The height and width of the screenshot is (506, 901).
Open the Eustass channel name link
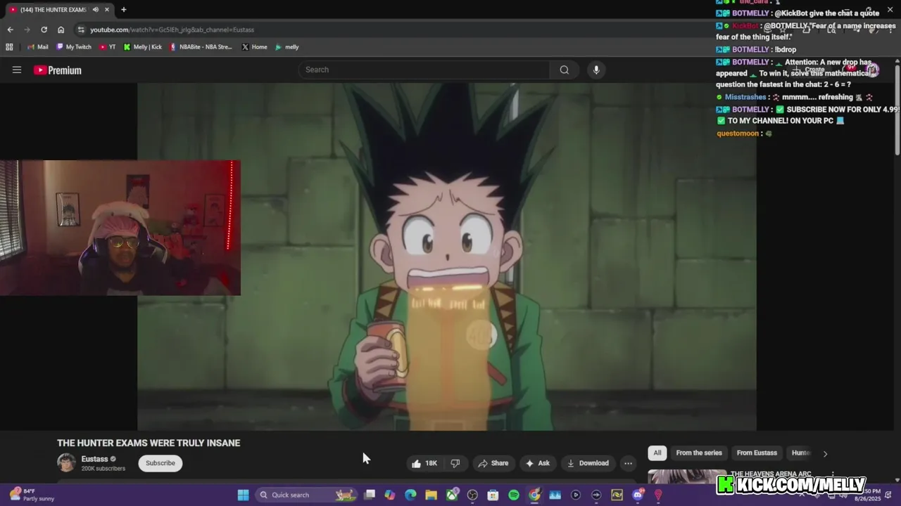click(x=94, y=459)
